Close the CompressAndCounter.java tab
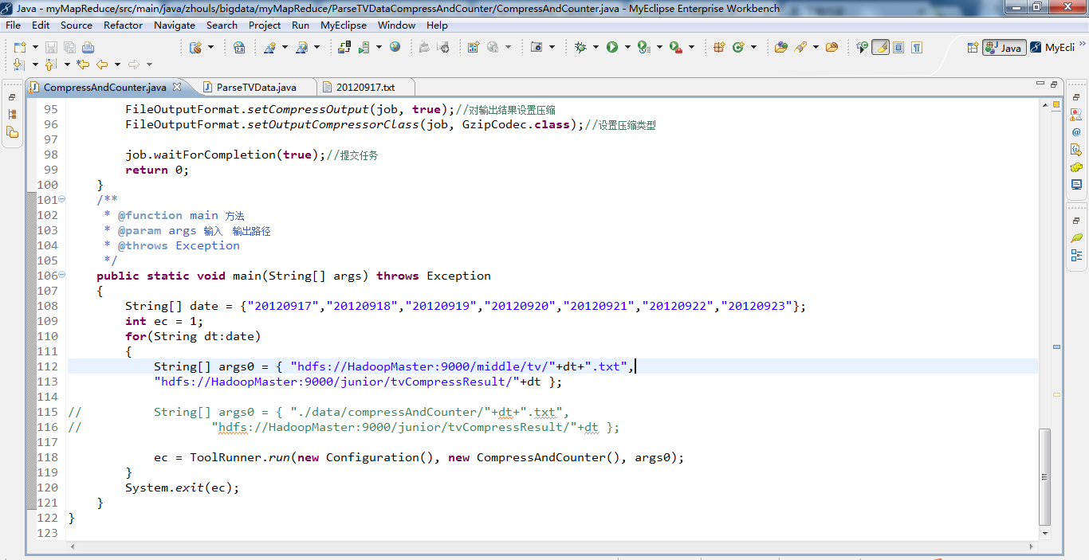The image size is (1089, 560). click(x=177, y=87)
